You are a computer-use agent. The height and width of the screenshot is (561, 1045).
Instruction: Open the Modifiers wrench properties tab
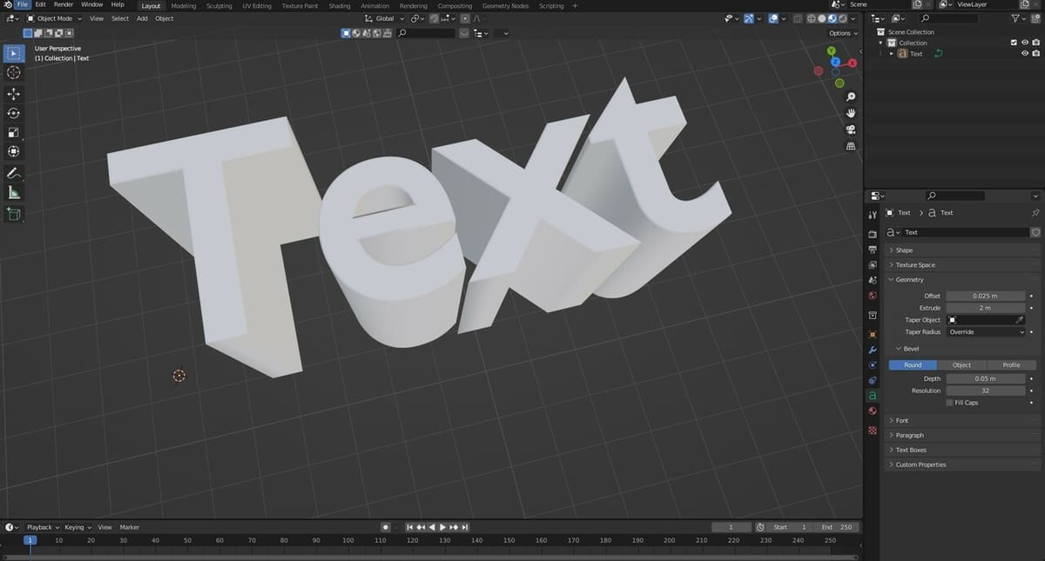click(x=873, y=350)
